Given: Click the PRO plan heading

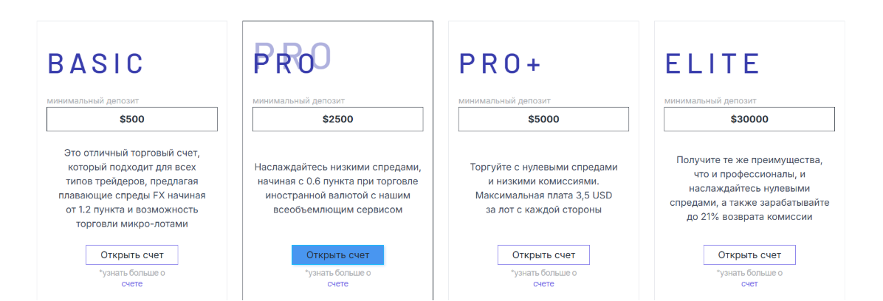Looking at the screenshot, I should (284, 63).
